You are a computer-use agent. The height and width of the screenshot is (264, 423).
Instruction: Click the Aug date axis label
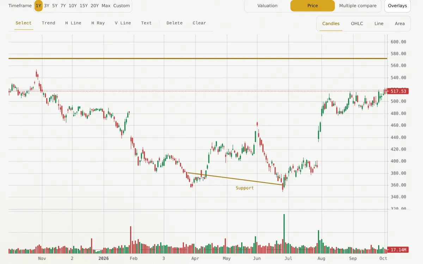(x=321, y=258)
